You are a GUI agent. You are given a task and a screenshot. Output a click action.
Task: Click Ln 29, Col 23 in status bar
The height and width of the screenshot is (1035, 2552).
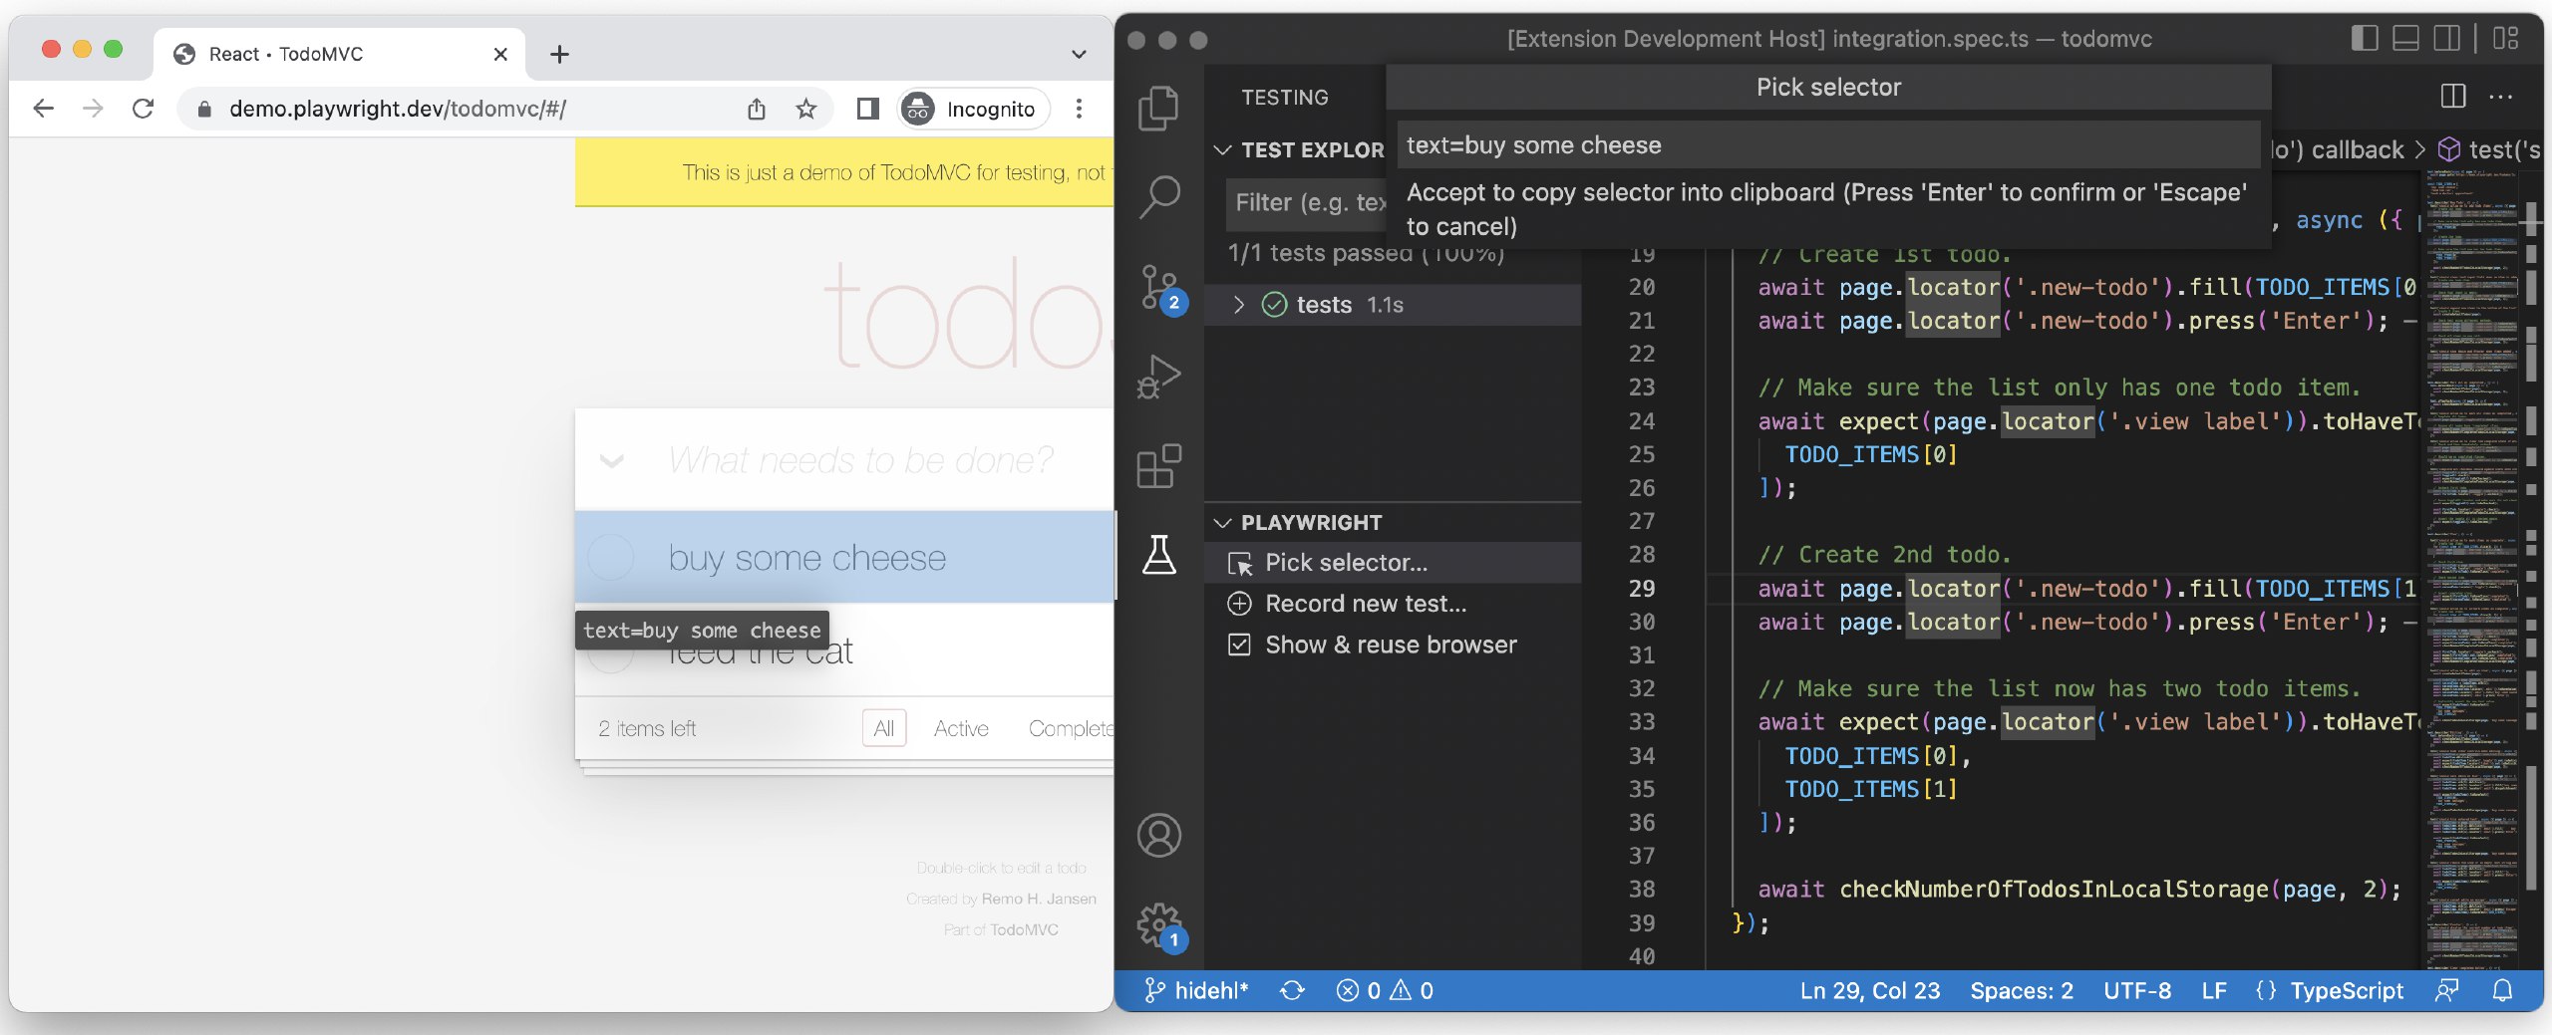pos(1870,990)
